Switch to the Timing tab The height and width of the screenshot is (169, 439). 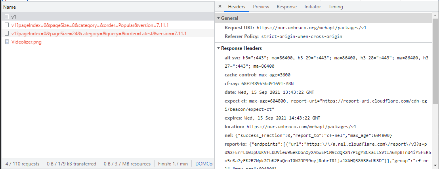(x=336, y=7)
